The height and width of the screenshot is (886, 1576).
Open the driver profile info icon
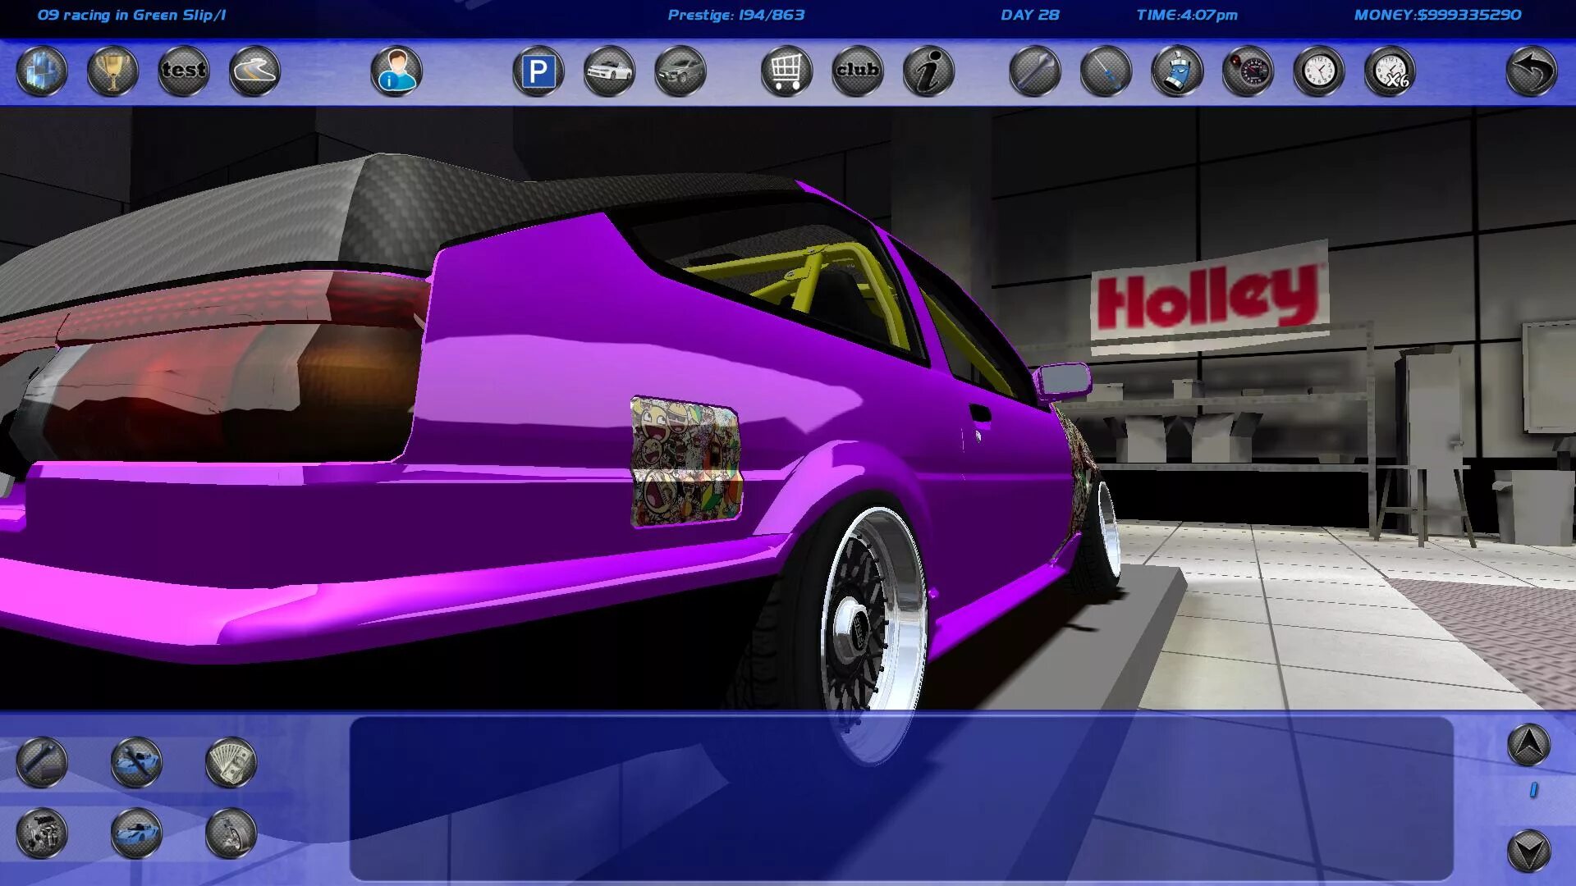(x=396, y=71)
